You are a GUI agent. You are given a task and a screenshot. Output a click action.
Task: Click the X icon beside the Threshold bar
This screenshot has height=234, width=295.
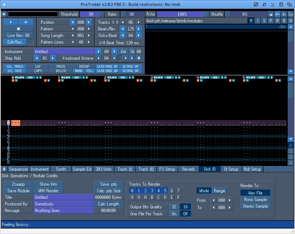(x=4, y=14)
